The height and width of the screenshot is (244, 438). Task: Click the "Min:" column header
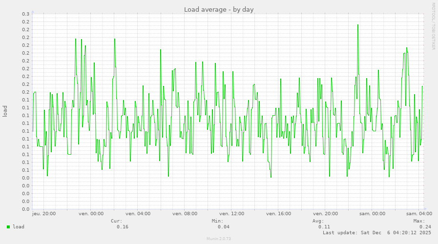pyautogui.click(x=217, y=221)
